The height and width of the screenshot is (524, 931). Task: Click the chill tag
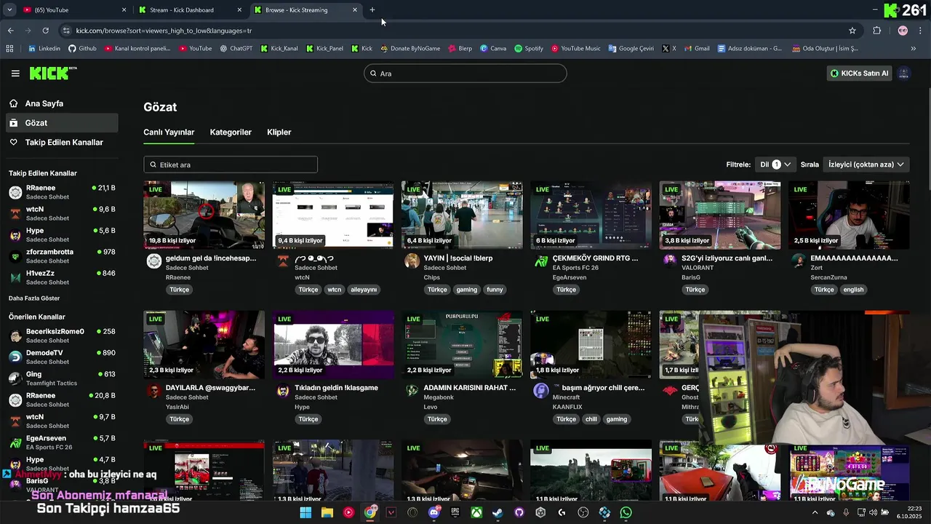(591, 419)
